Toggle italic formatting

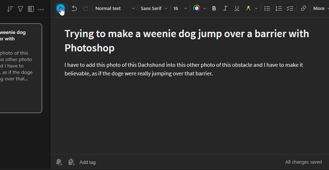click(x=225, y=8)
